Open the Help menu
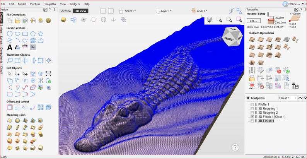Viewport: 307px width, 159px height. pyautogui.click(x=87, y=4)
